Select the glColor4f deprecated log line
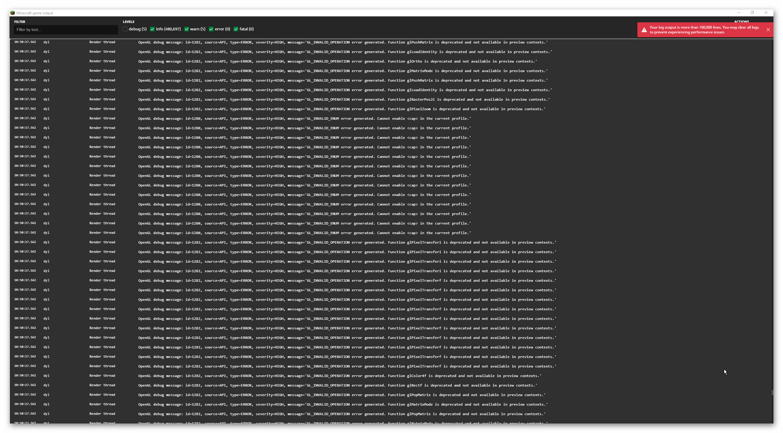Image resolution: width=783 pixels, height=433 pixels. [340, 376]
